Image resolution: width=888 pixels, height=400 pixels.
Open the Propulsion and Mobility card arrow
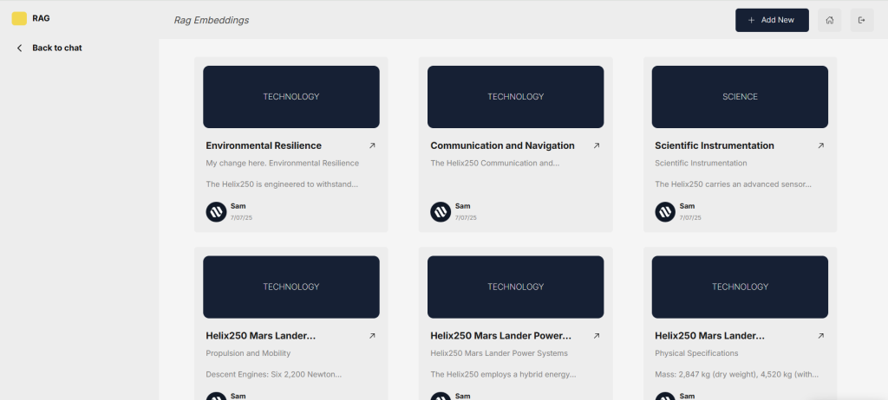(x=372, y=336)
